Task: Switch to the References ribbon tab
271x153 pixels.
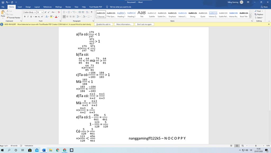Action: [x=48, y=7]
